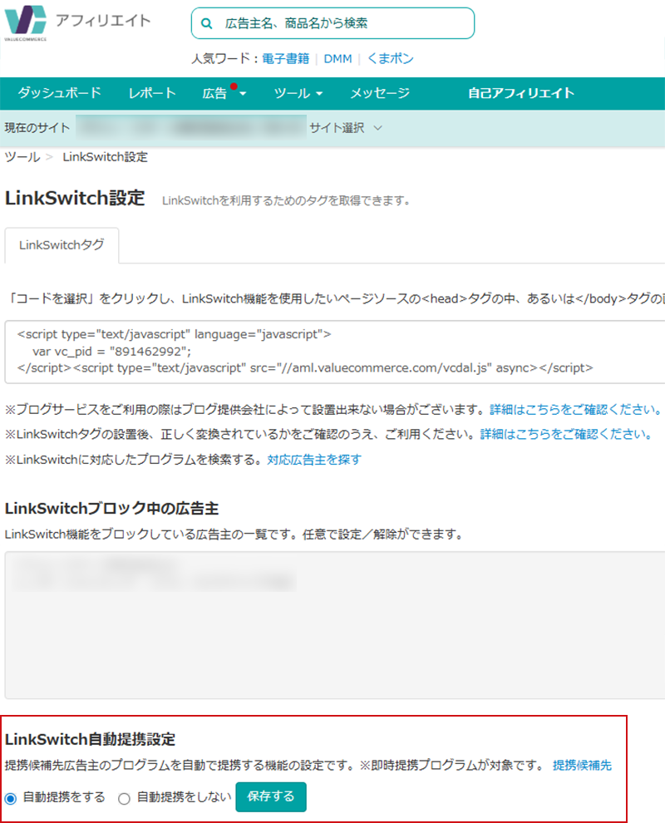
Task: Expand the ツール dropdown menu
Action: tap(298, 94)
